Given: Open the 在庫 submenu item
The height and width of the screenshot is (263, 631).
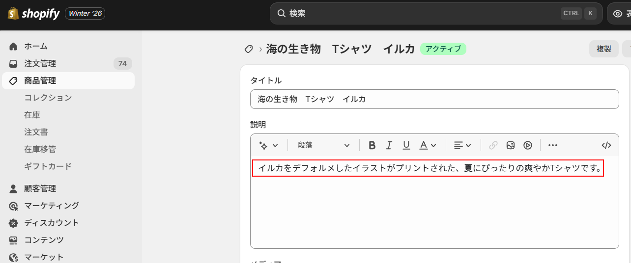Looking at the screenshot, I should [x=32, y=115].
